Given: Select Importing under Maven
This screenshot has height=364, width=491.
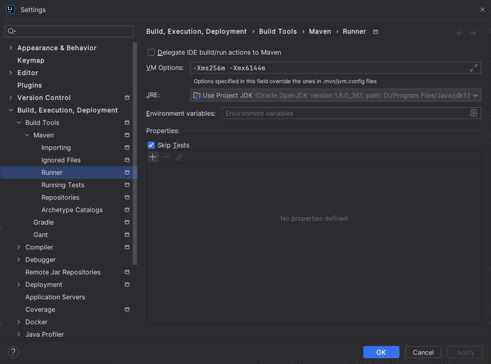Looking at the screenshot, I should pyautogui.click(x=56, y=147).
